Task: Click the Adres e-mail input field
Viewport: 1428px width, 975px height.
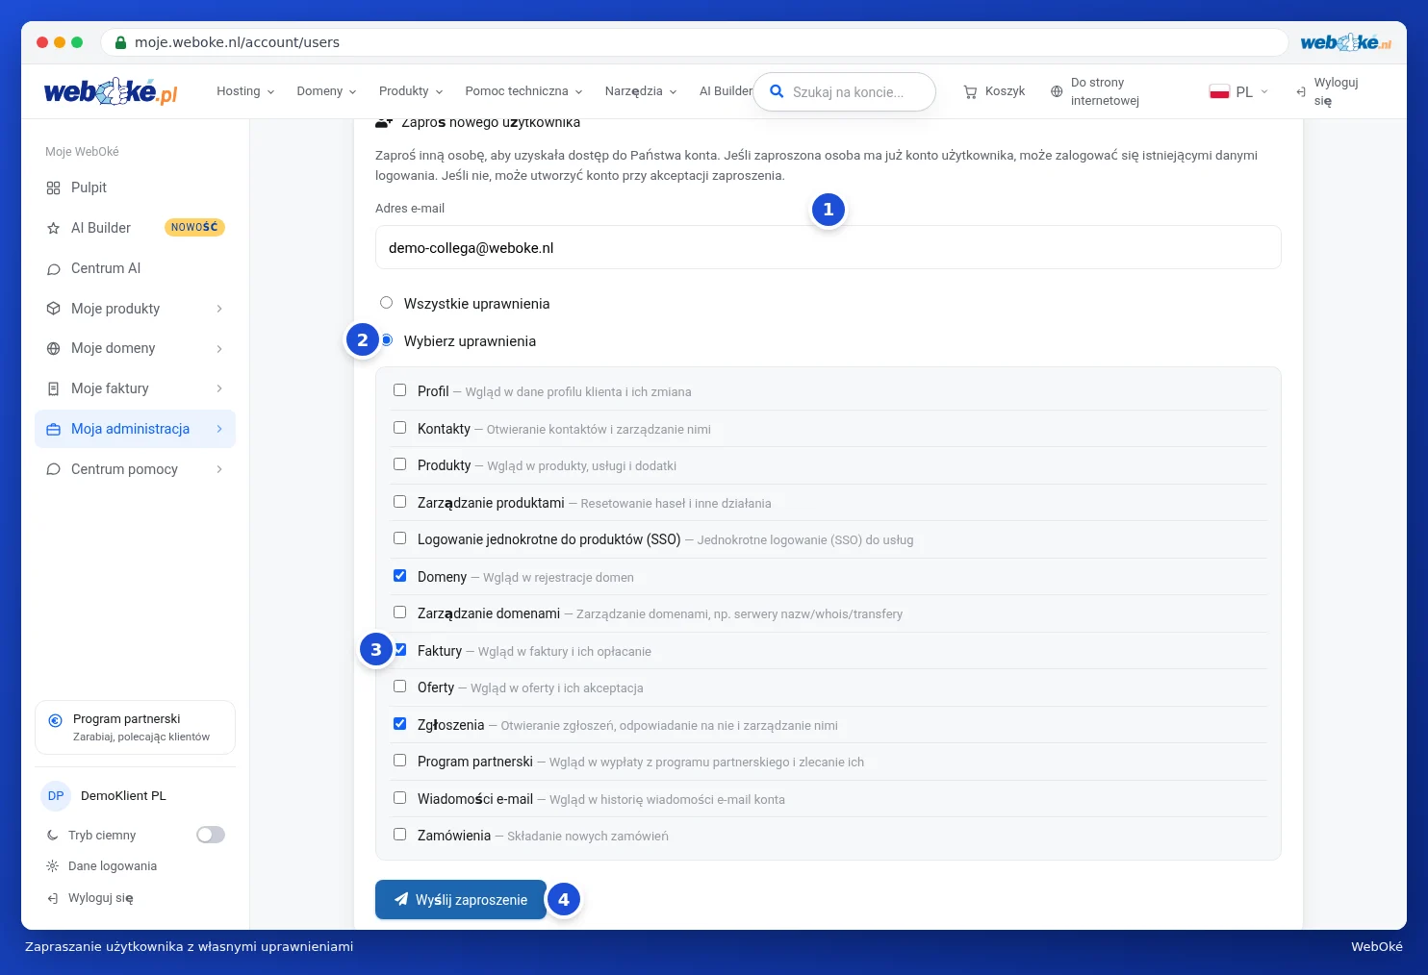Action: [828, 247]
